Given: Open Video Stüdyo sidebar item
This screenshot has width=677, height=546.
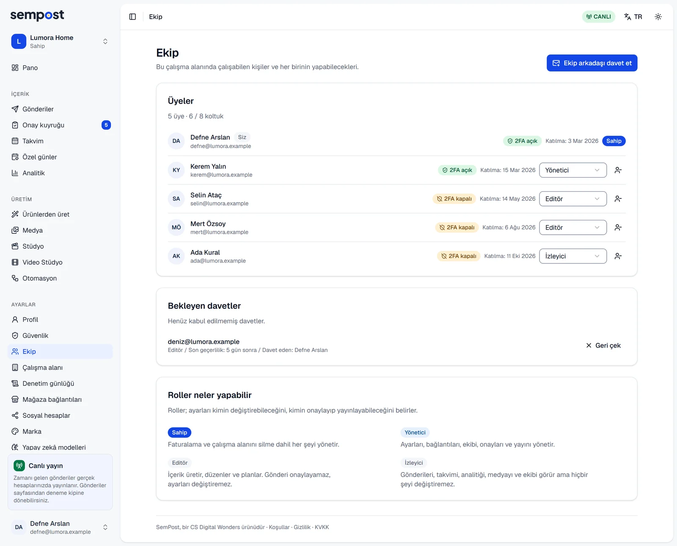Looking at the screenshot, I should point(60,262).
